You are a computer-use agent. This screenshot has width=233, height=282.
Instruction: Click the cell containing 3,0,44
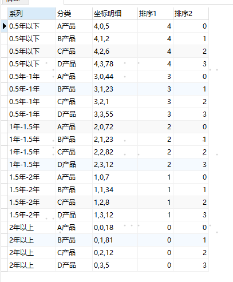tap(115, 77)
